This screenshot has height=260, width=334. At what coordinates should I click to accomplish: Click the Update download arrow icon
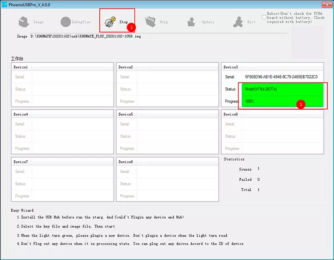[191, 22]
